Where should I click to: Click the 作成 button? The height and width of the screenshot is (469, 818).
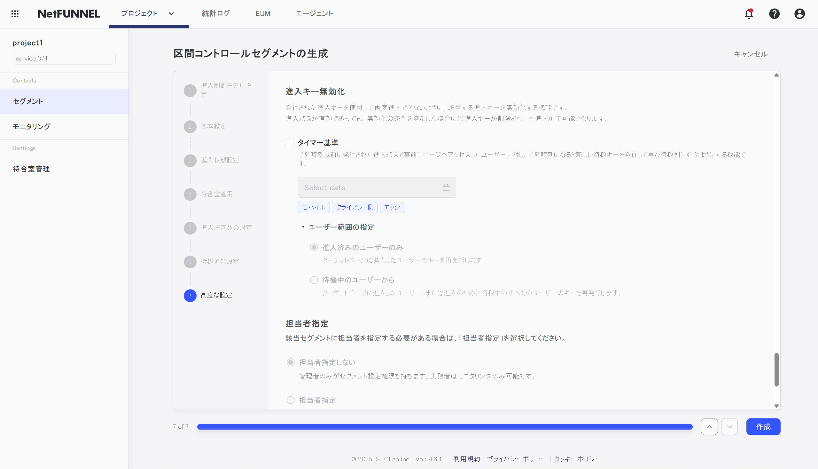tap(763, 426)
